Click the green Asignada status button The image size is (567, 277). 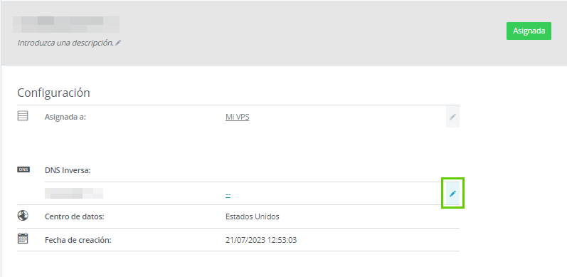(x=529, y=31)
